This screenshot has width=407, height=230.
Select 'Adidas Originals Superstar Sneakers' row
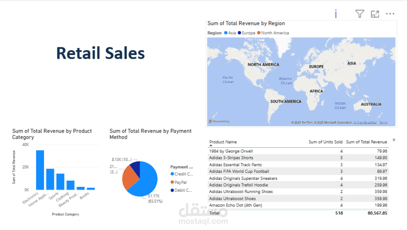point(298,178)
